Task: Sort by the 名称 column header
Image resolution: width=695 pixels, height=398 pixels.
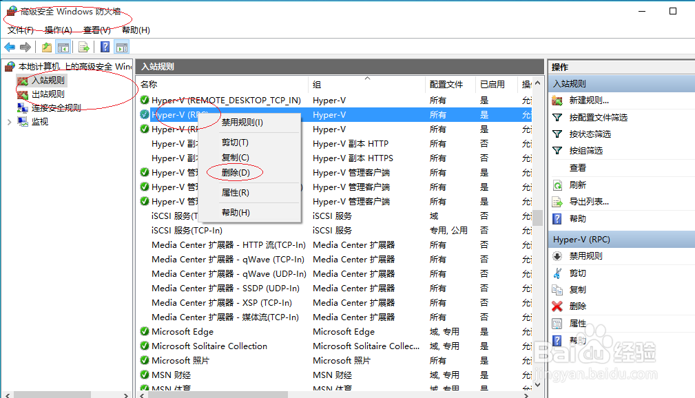Action: [222, 84]
